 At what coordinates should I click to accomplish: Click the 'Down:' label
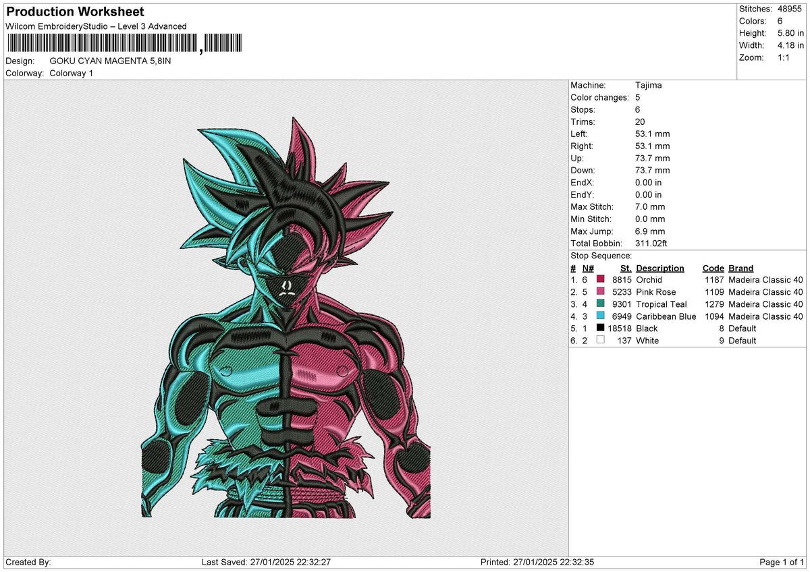point(583,170)
